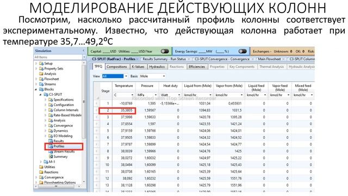Select the M-1 block folder icon

click(46, 162)
